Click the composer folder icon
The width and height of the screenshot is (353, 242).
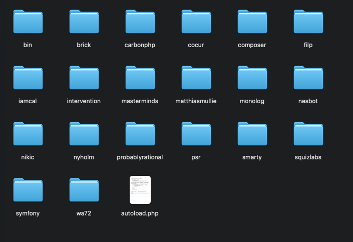(252, 22)
